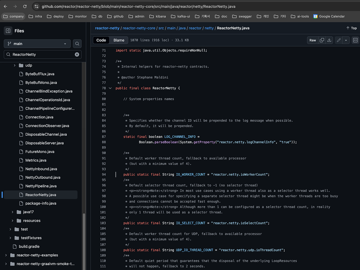
Task: Download raw file icon
Action: [329, 40]
